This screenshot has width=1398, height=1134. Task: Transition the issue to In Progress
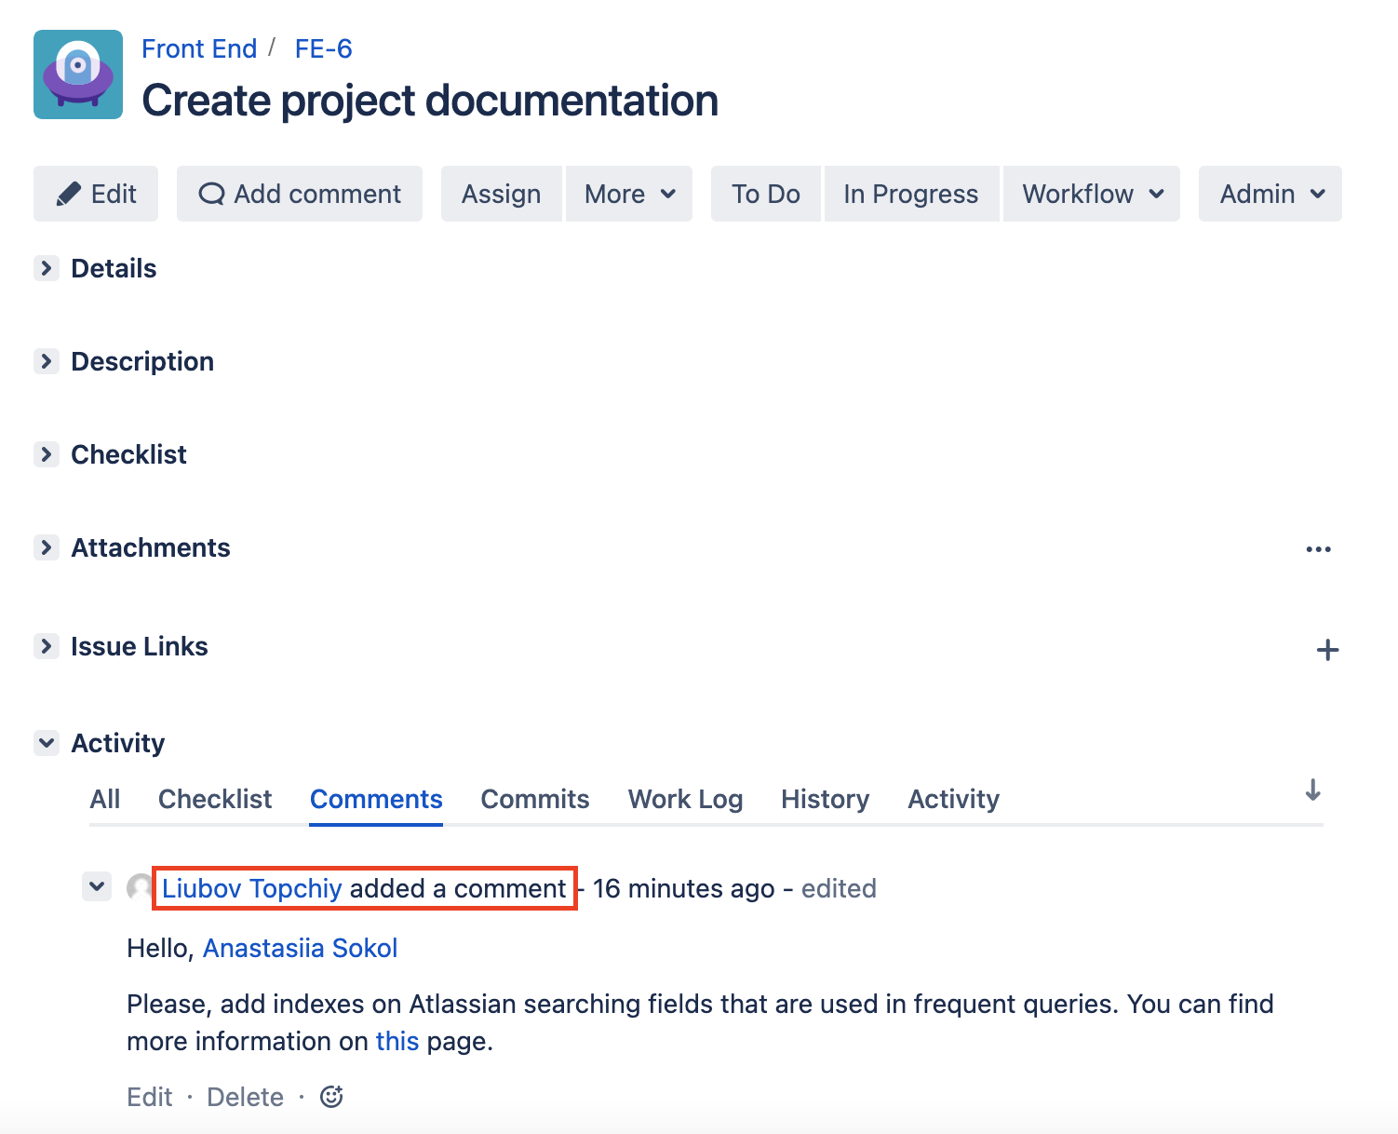tap(910, 194)
